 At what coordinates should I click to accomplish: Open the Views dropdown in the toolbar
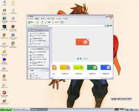[x=62, y=22]
